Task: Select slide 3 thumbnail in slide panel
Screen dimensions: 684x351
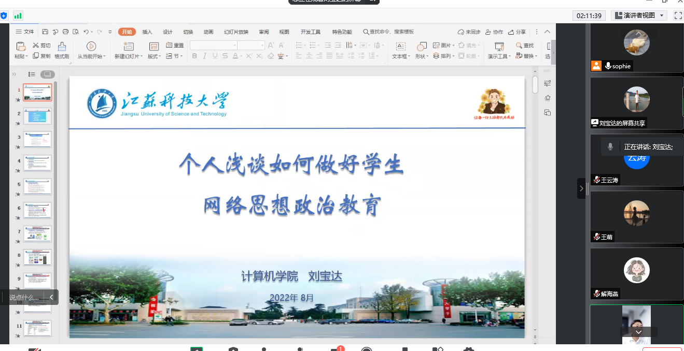Action: (37, 140)
